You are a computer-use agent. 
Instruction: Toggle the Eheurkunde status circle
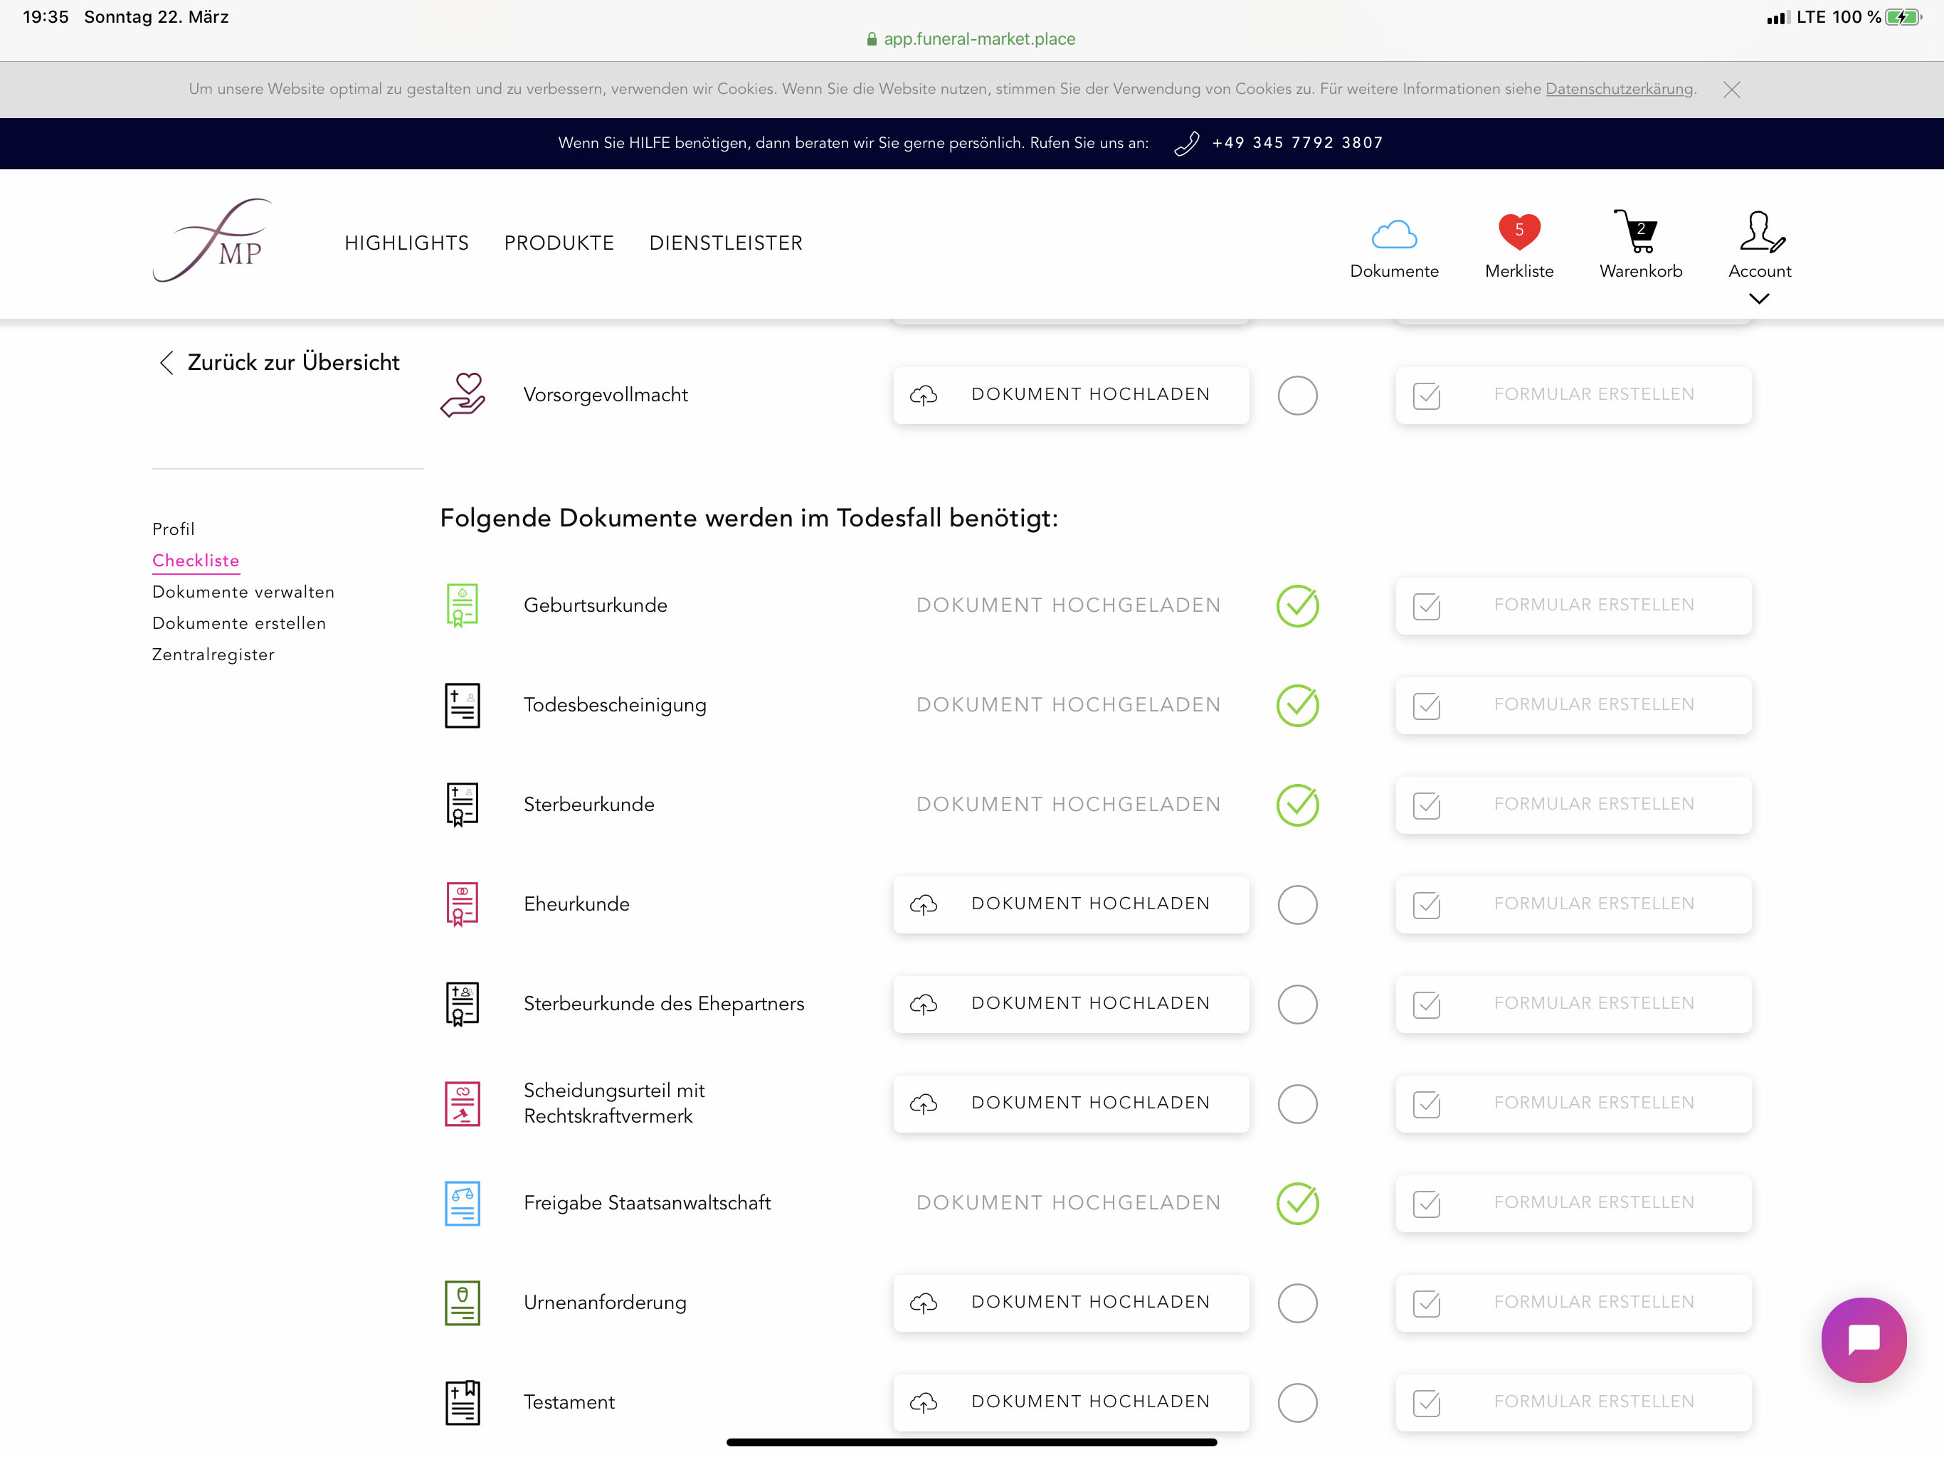pos(1297,904)
